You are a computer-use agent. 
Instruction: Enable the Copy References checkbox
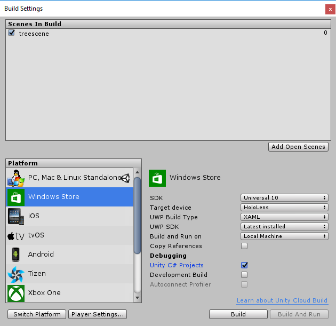point(244,246)
